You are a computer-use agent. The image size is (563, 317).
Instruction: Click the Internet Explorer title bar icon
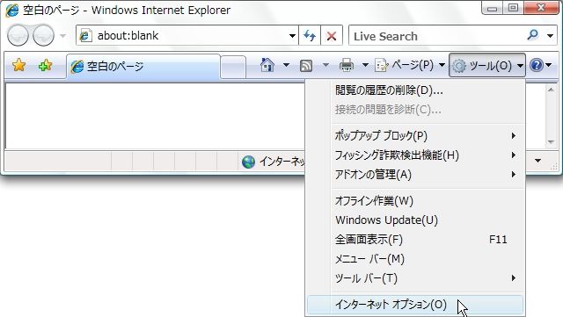[11, 11]
